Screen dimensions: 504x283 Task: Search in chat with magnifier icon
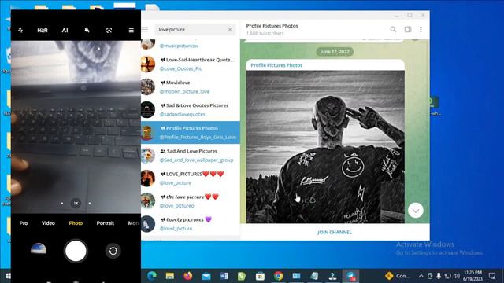tap(393, 30)
